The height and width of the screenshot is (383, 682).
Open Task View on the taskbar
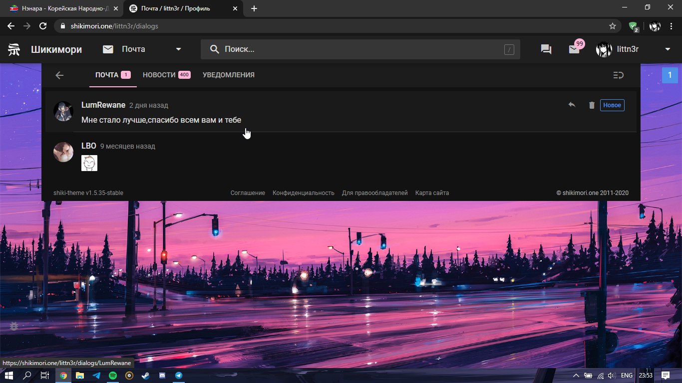[44, 376]
